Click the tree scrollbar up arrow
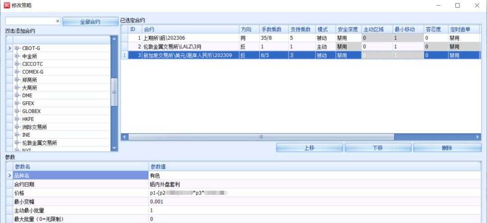 114,39
